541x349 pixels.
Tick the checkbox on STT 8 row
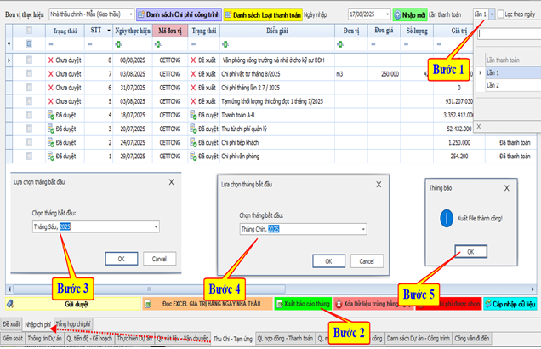pyautogui.click(x=30, y=60)
